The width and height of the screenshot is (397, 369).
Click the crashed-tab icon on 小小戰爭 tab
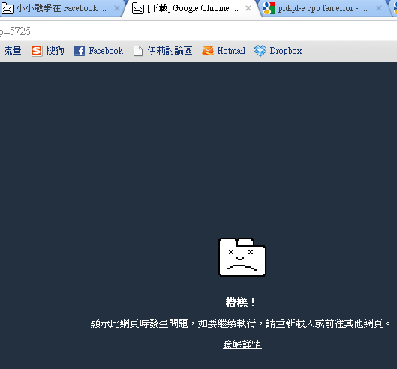click(8, 8)
